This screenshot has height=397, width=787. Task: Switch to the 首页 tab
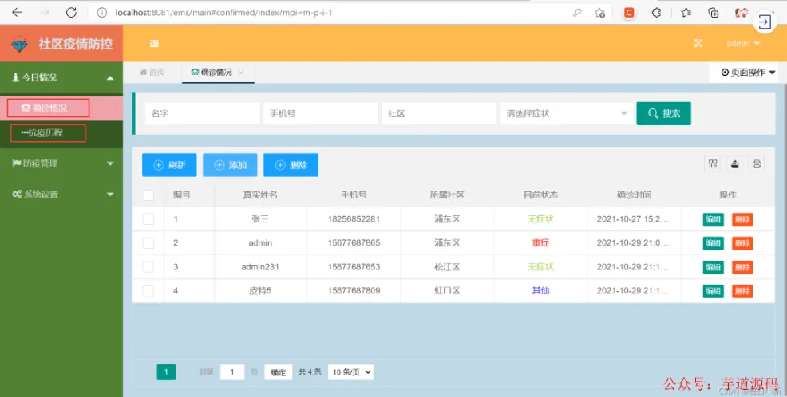152,73
